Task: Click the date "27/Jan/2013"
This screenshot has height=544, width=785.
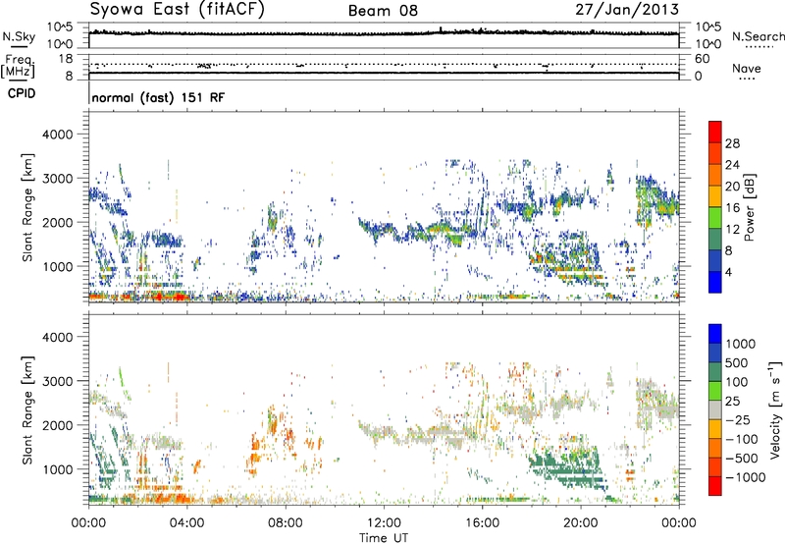Action: (627, 9)
